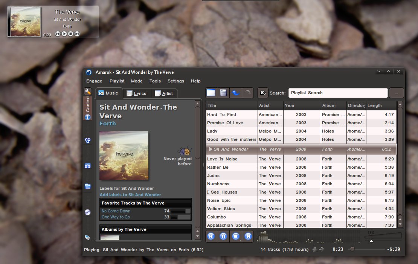Select the Judas playlist row
This screenshot has width=418, height=264.
pyautogui.click(x=301, y=175)
